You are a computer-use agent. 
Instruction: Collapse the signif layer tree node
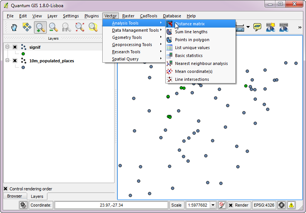click(x=7, y=47)
